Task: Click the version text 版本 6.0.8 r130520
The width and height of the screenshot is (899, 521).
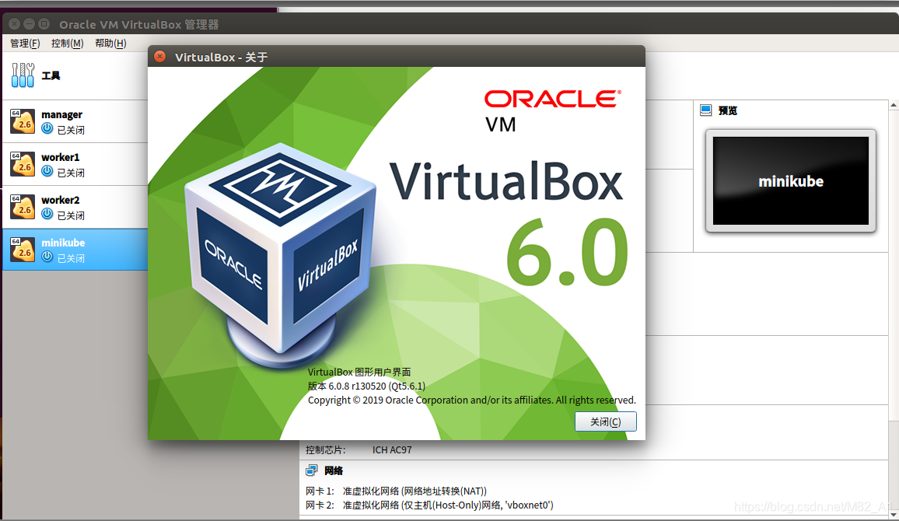Action: (366, 386)
